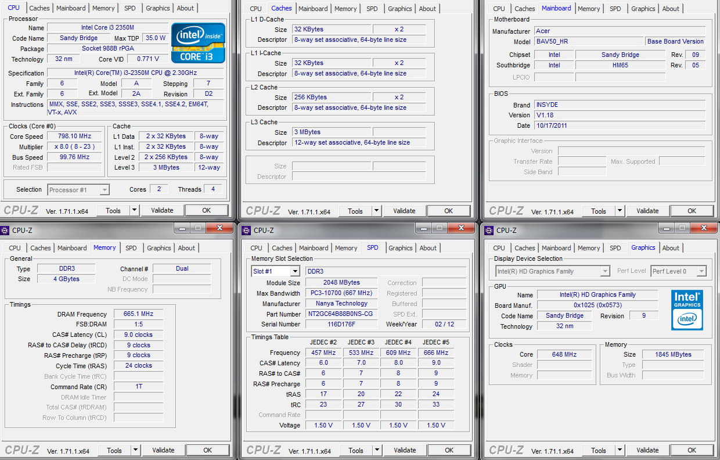The image size is (720, 460).
Task: Open Tools dropdown arrow in Memory-tab window
Action: coord(135,450)
